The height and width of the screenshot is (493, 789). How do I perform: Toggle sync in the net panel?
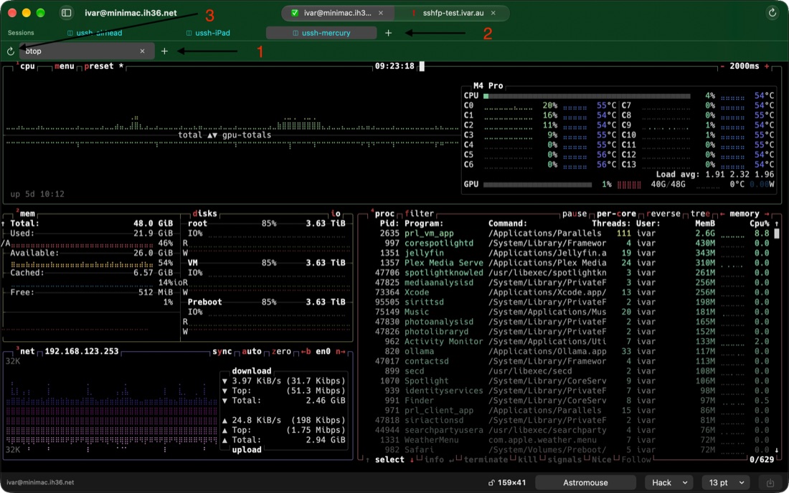click(x=222, y=351)
